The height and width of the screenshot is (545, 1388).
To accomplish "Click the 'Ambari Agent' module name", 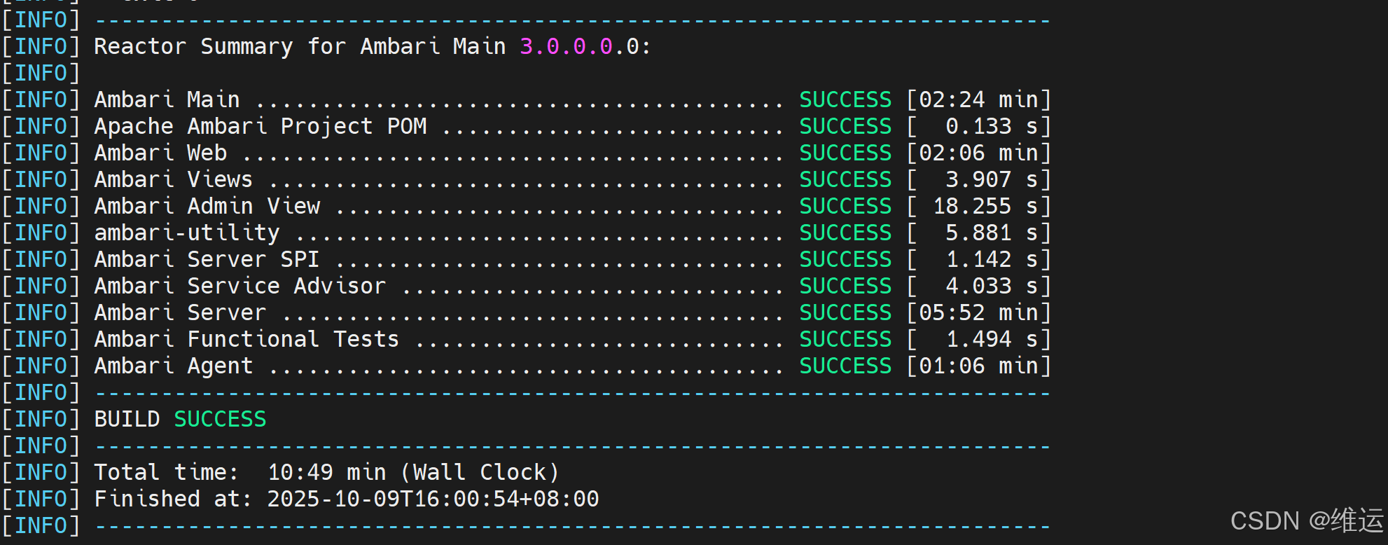I will pyautogui.click(x=173, y=366).
